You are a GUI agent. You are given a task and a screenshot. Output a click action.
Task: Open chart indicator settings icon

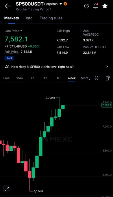pos(97,78)
